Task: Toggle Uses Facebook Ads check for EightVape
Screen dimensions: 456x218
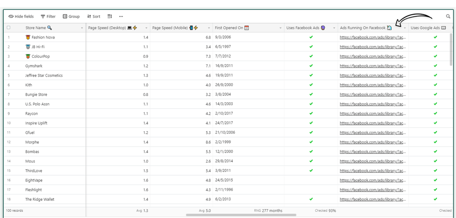Action: 311,180
